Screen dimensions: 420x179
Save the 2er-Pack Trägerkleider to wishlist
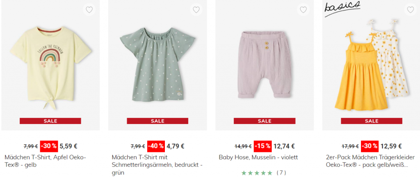click(x=410, y=10)
